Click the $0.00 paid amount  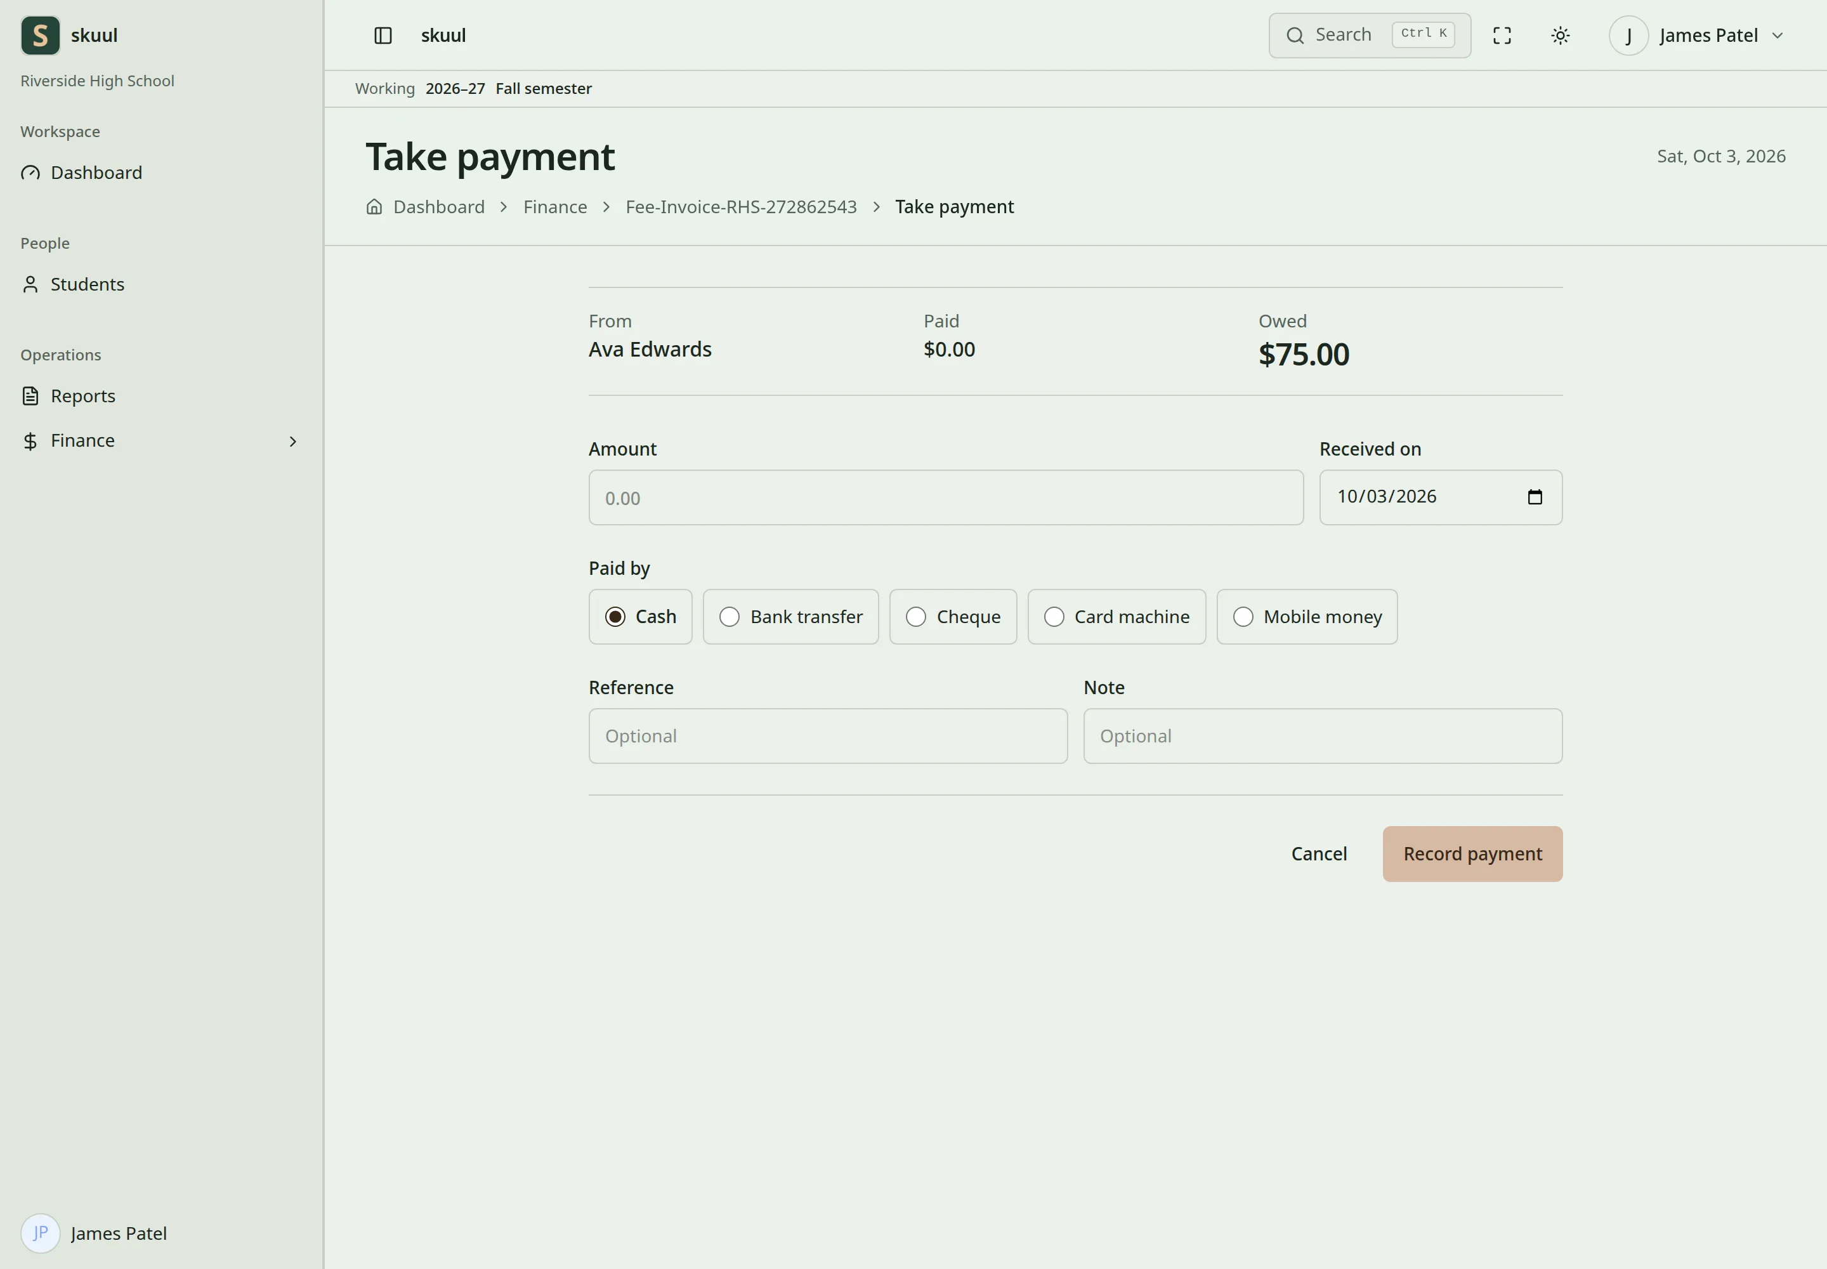(x=949, y=349)
